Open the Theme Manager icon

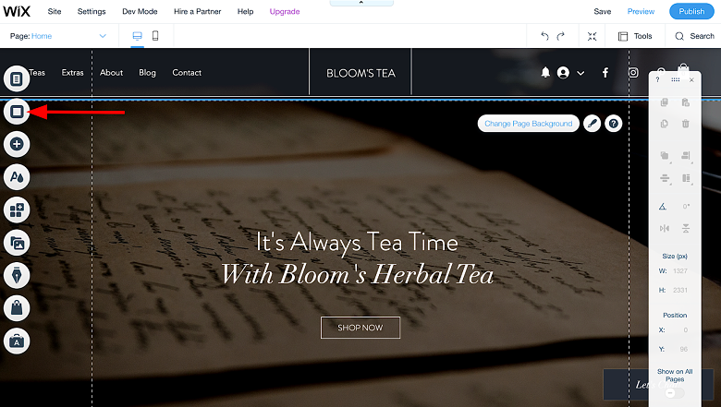tap(17, 177)
